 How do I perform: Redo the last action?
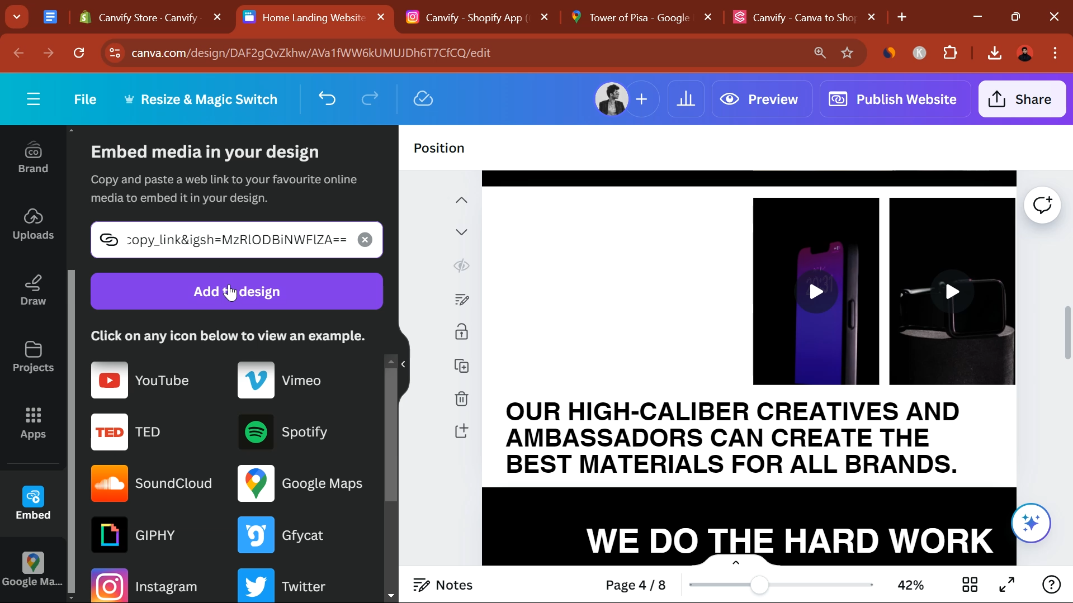(370, 99)
